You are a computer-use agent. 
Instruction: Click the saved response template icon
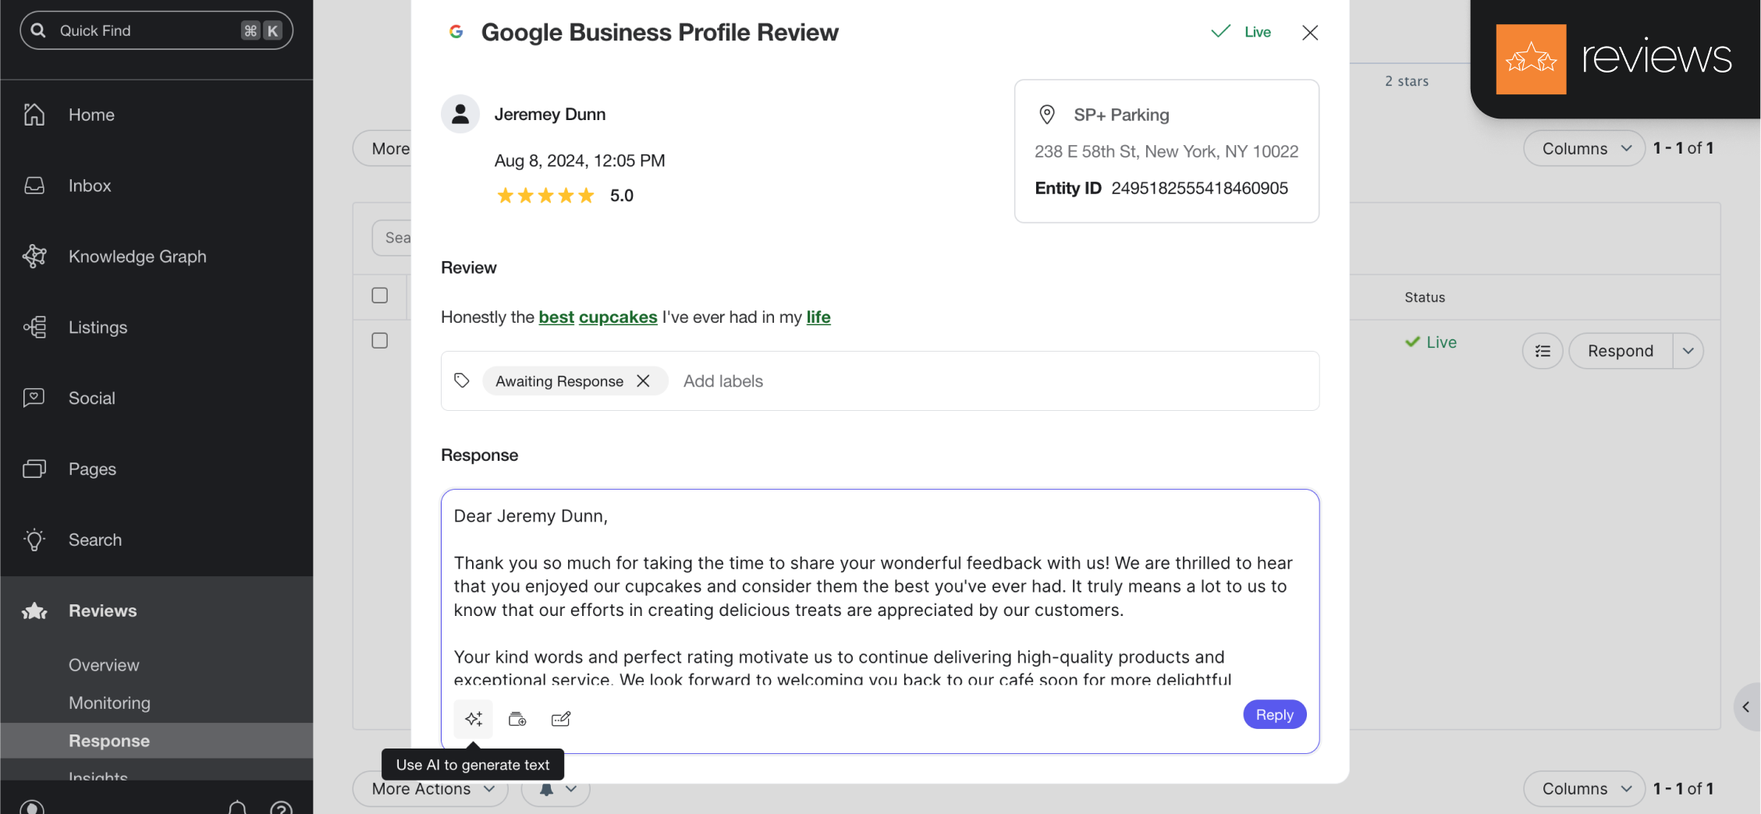click(517, 719)
